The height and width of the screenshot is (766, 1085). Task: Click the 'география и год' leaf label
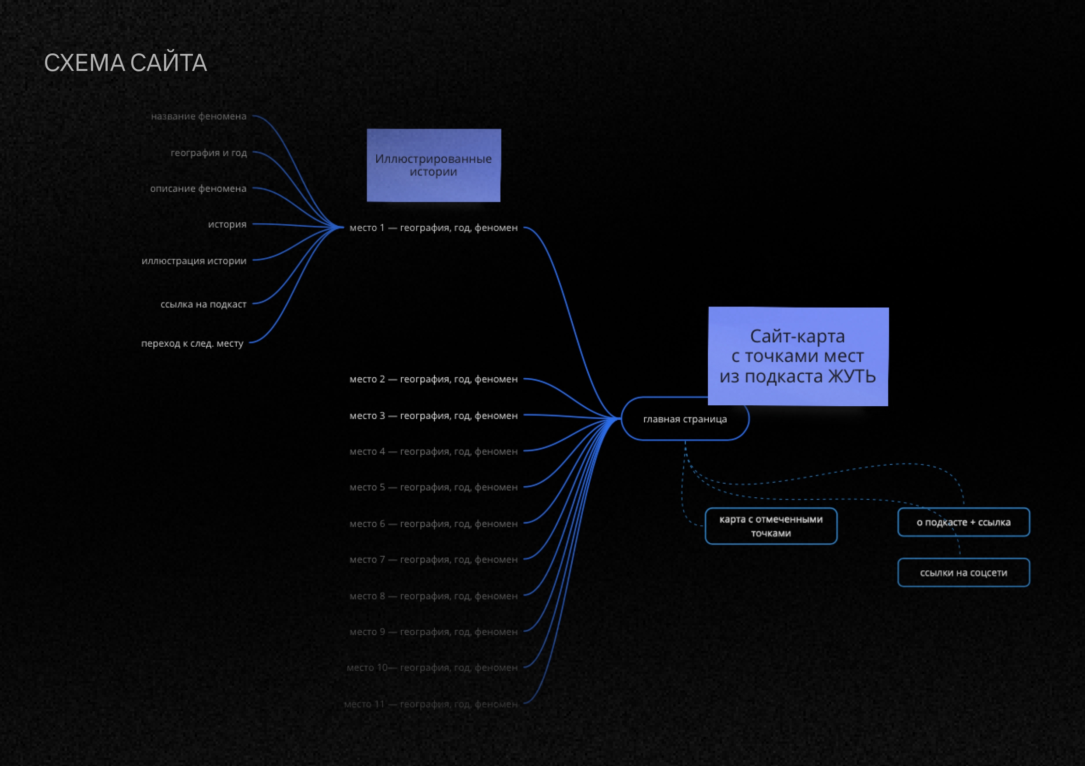coord(208,153)
